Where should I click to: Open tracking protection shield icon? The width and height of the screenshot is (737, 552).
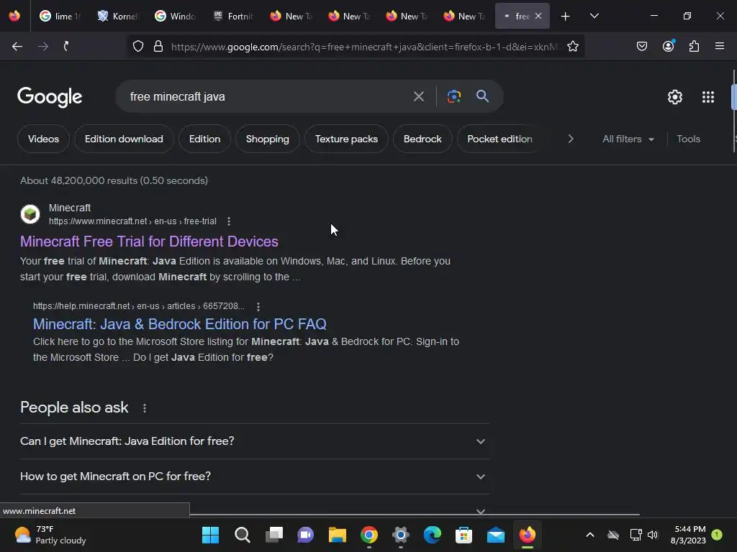click(137, 47)
